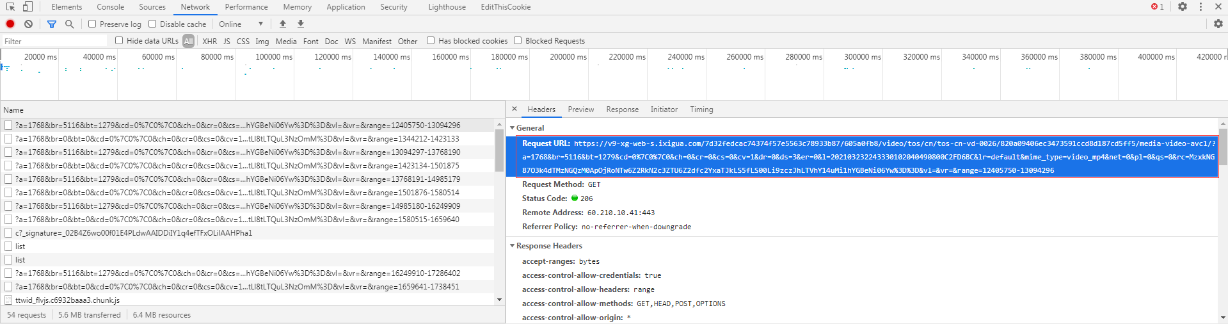This screenshot has height=324, width=1228.
Task: Collapse the Response Headers section
Action: coord(513,246)
